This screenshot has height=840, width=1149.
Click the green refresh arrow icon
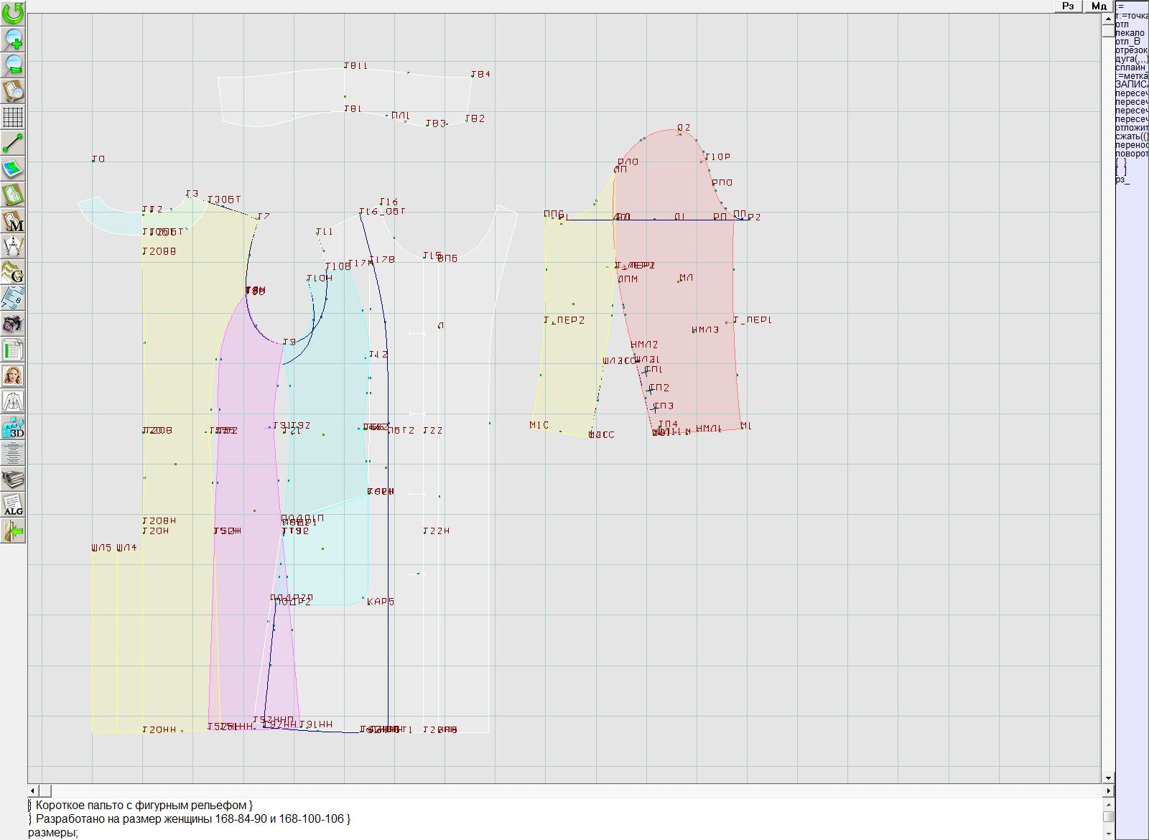(x=13, y=12)
